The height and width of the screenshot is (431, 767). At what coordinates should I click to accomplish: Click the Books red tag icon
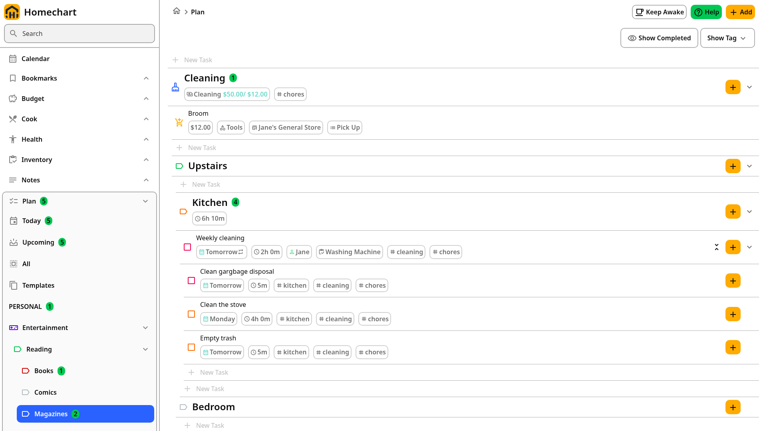click(26, 371)
